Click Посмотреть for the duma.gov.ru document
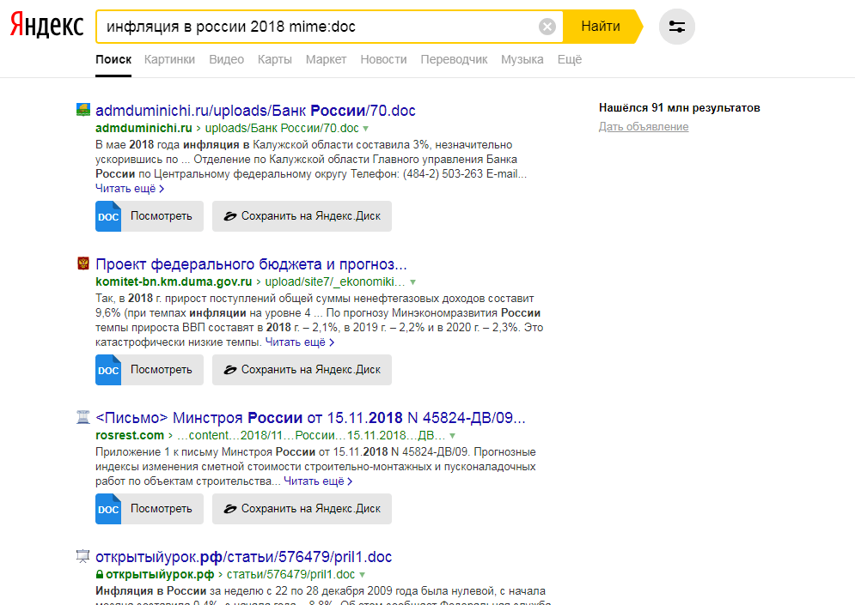Image resolution: width=855 pixels, height=605 pixels. (162, 370)
